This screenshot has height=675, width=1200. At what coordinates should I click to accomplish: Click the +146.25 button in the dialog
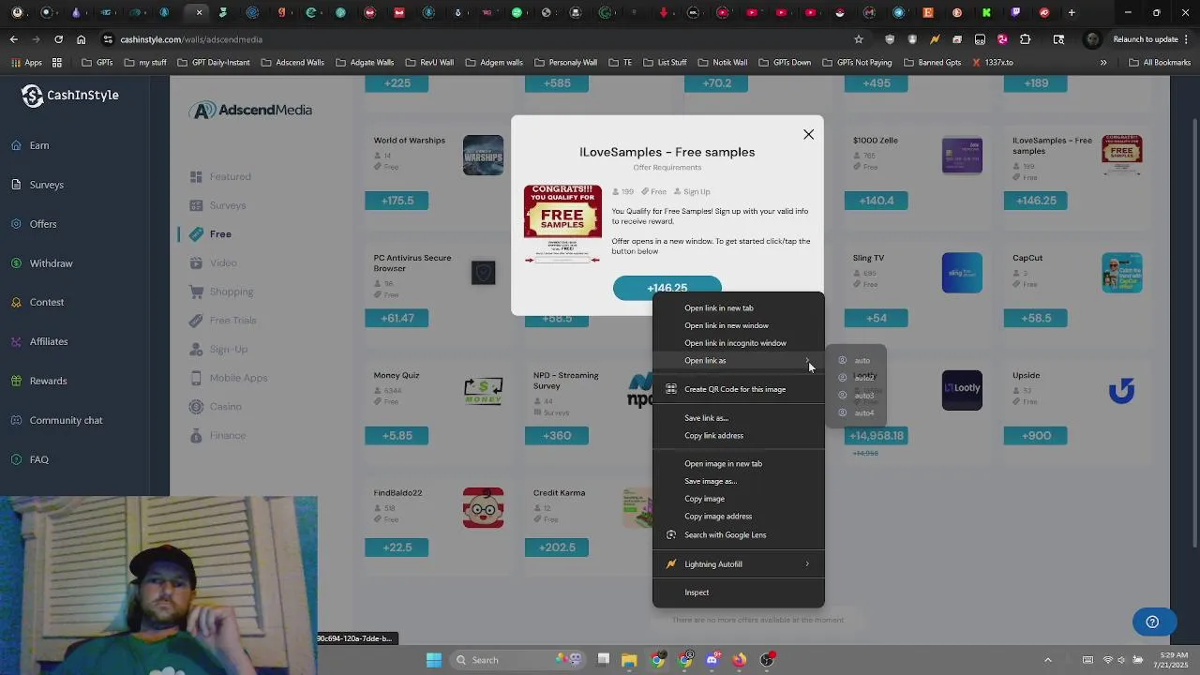tap(667, 287)
